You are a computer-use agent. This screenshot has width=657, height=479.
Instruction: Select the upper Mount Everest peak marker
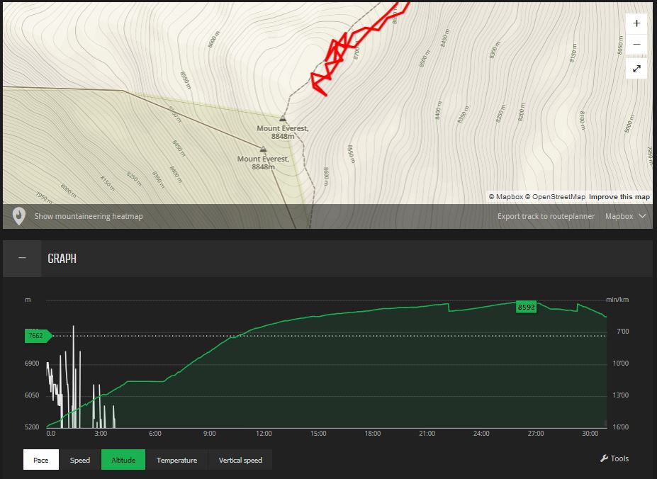283,119
